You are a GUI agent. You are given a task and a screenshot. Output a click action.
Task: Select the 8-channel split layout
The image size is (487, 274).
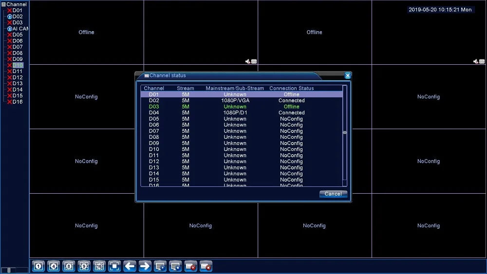(69, 266)
